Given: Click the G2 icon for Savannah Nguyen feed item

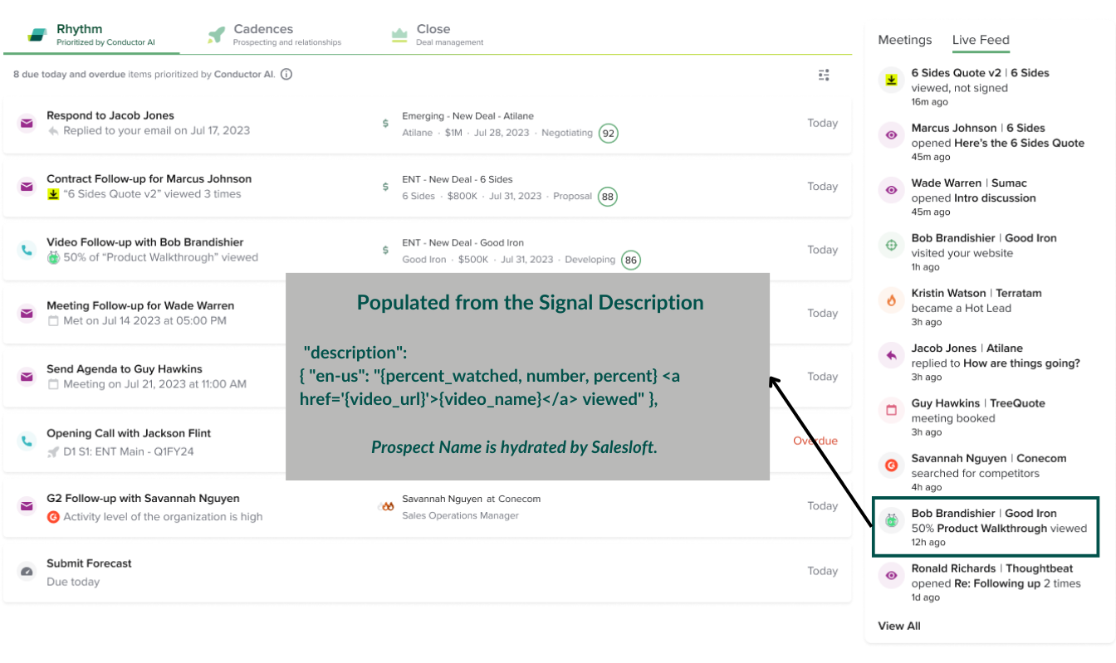Looking at the screenshot, I should click(x=891, y=466).
